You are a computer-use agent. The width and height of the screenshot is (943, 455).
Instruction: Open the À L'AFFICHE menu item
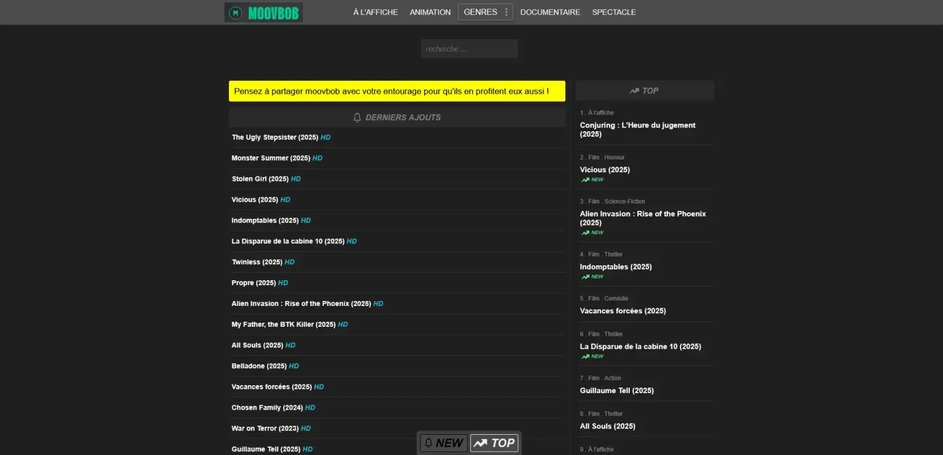click(x=375, y=12)
